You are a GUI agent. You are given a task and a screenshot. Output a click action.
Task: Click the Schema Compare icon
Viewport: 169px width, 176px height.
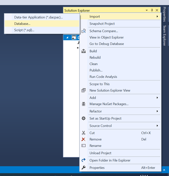click(x=84, y=31)
